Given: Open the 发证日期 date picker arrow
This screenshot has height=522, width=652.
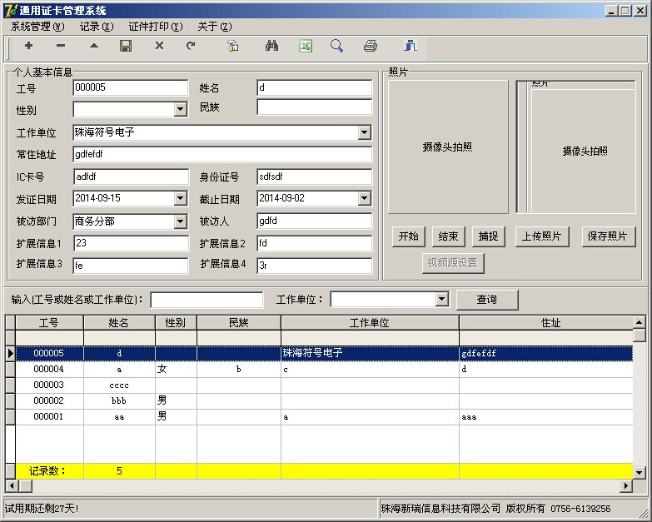Looking at the screenshot, I should coord(180,198).
